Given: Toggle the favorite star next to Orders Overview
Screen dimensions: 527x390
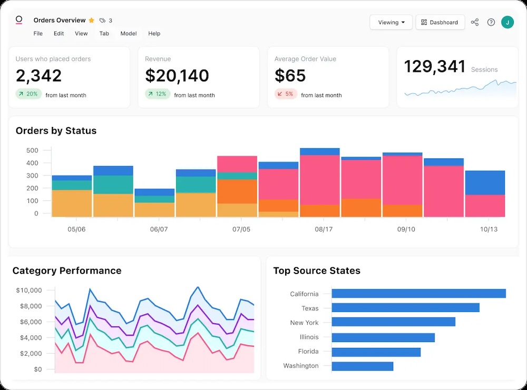Looking at the screenshot, I should point(92,21).
